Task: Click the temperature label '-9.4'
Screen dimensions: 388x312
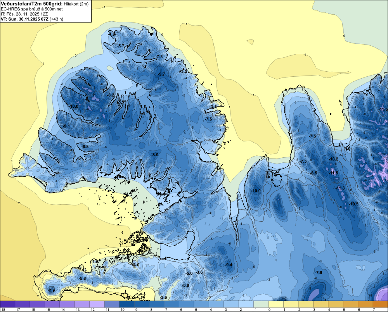Action: coord(229,265)
